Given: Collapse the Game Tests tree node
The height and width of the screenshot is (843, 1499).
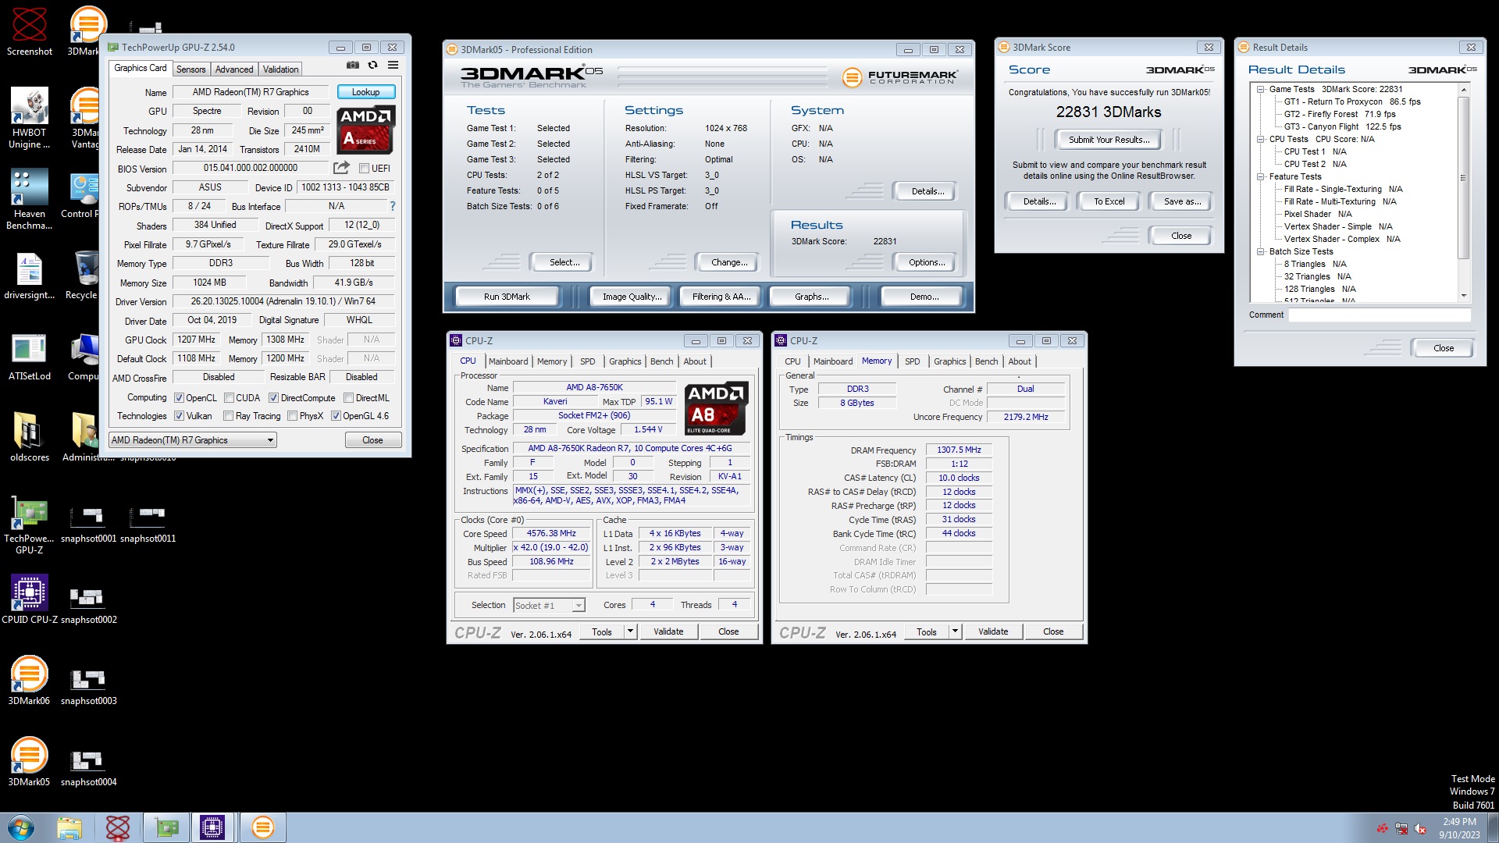Looking at the screenshot, I should pyautogui.click(x=1260, y=89).
